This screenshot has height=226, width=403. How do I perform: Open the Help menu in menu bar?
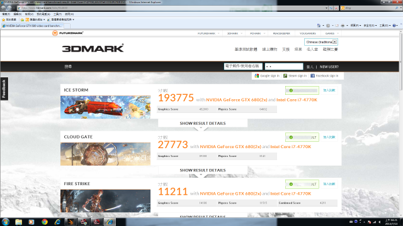(x=69, y=14)
